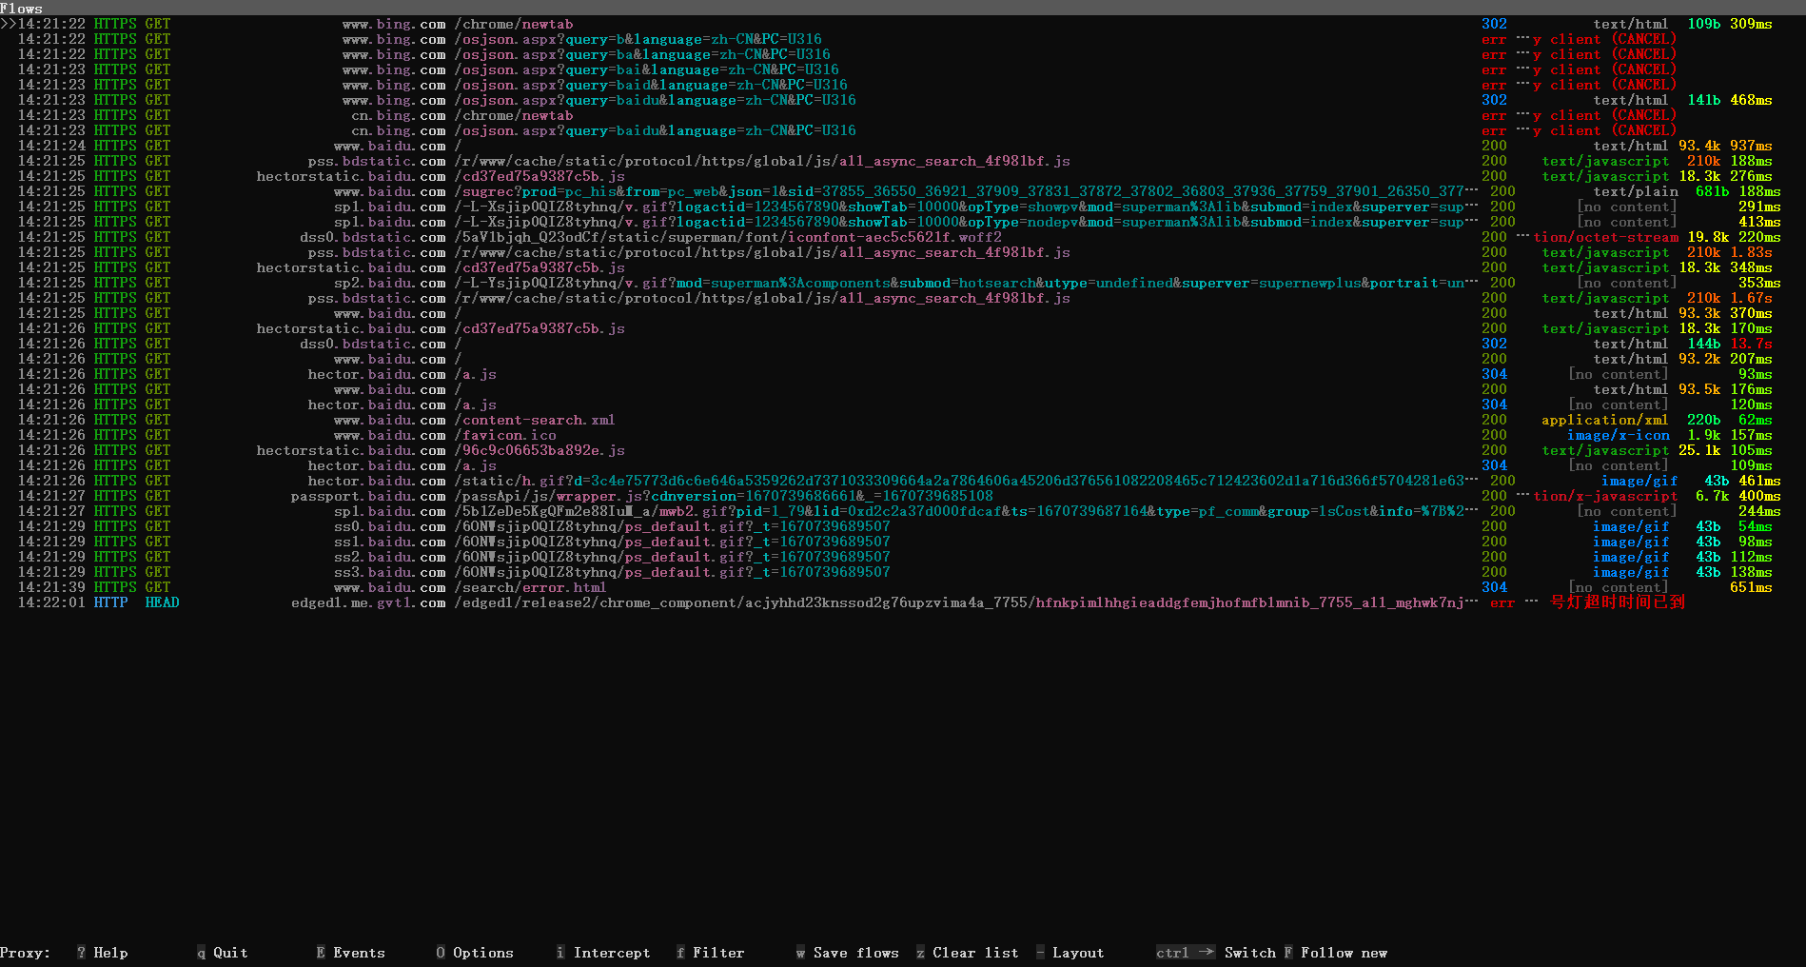1806x967 pixels.
Task: Click Switch next to ctrl arrow
Action: pyautogui.click(x=1249, y=953)
